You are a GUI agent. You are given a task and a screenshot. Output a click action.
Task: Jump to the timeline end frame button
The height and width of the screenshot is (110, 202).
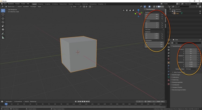point(89,101)
